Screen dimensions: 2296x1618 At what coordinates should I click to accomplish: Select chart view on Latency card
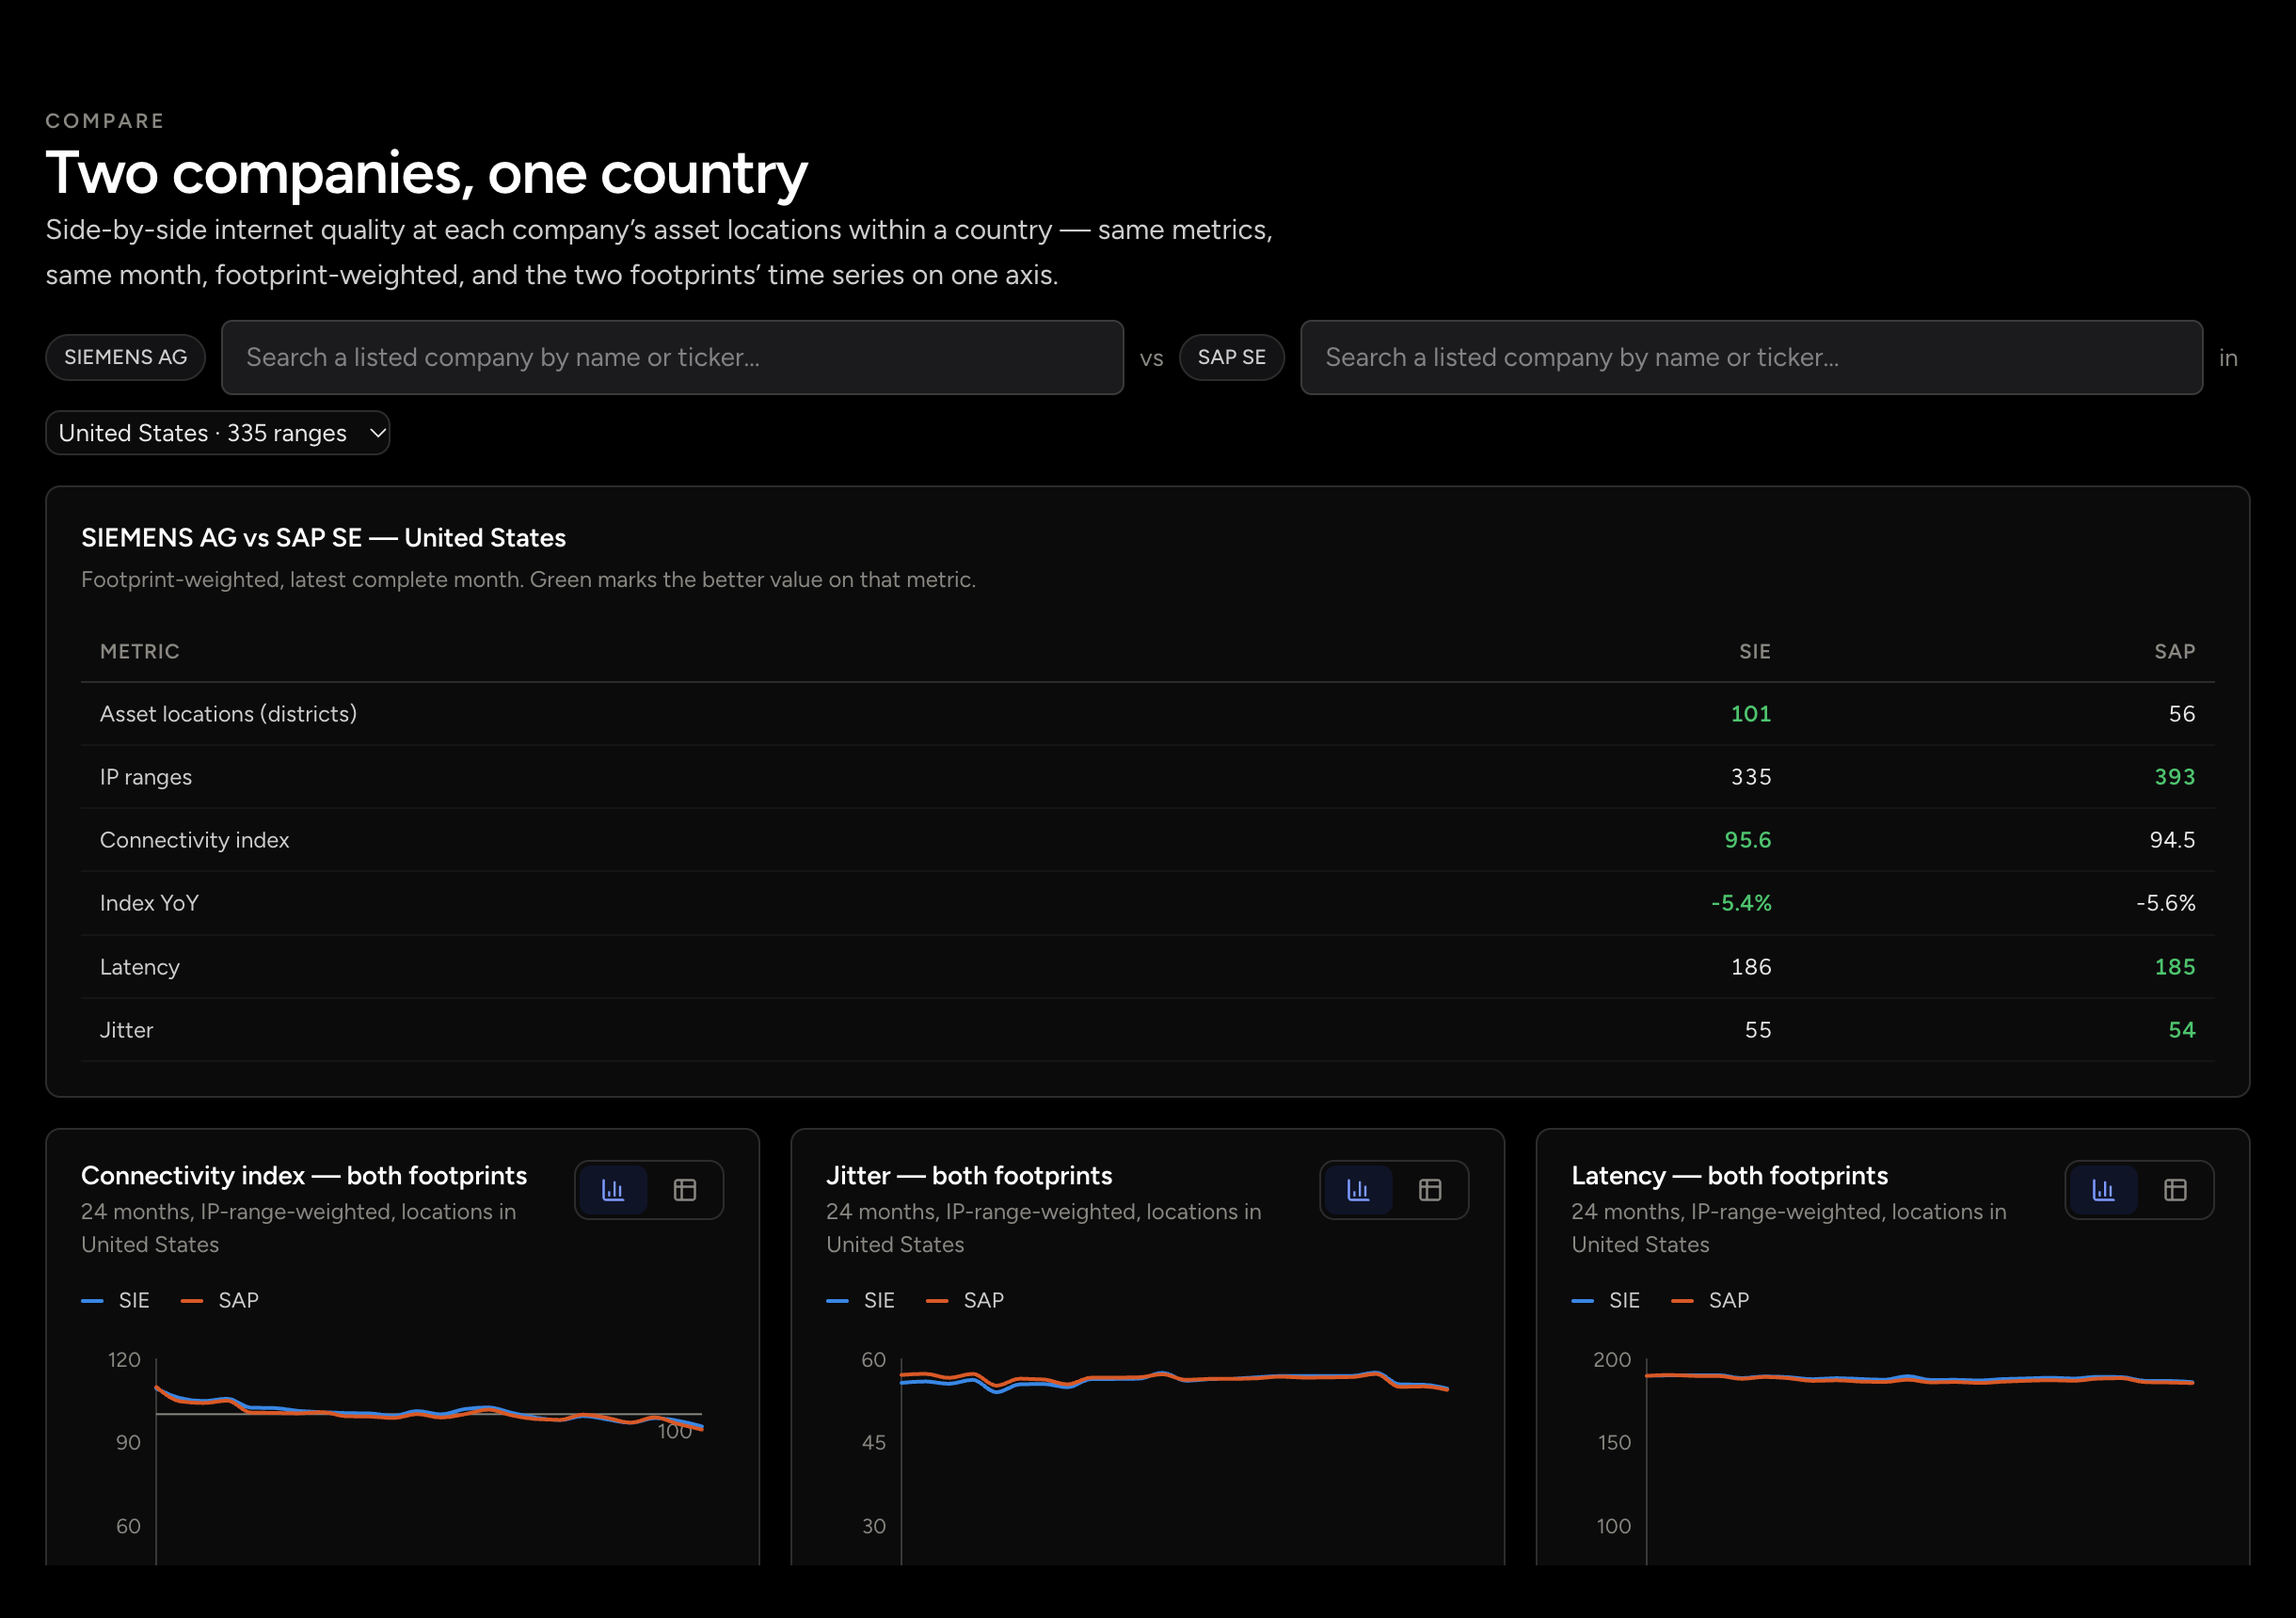click(x=2103, y=1190)
